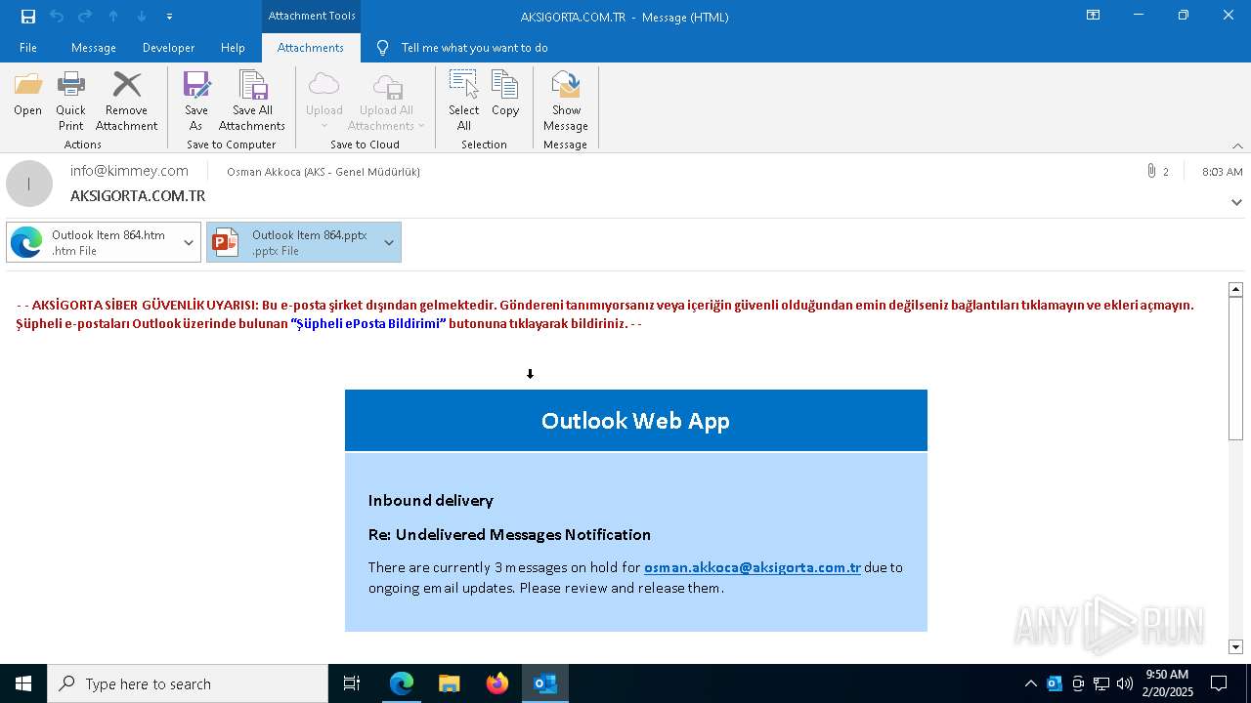This screenshot has width=1251, height=703.
Task: Open dropdown for Outlook Item 864.htm attachment
Action: pos(189,242)
